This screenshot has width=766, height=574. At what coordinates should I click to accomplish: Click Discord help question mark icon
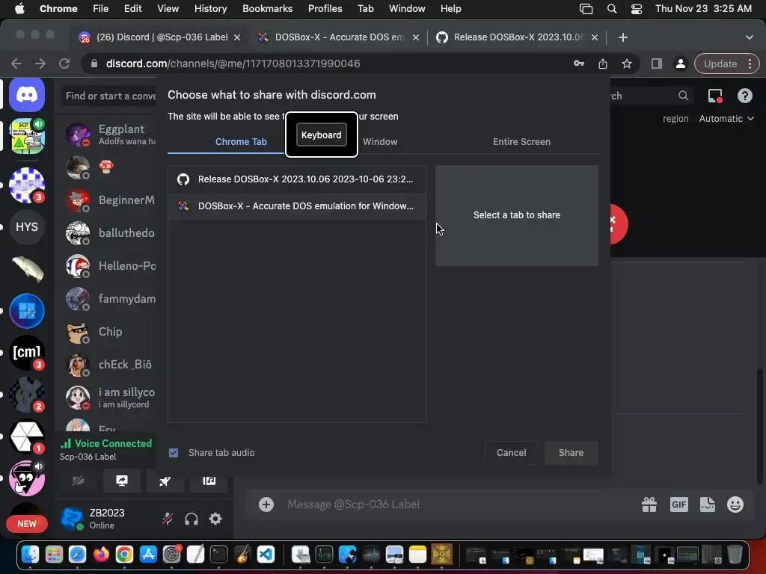tap(744, 96)
